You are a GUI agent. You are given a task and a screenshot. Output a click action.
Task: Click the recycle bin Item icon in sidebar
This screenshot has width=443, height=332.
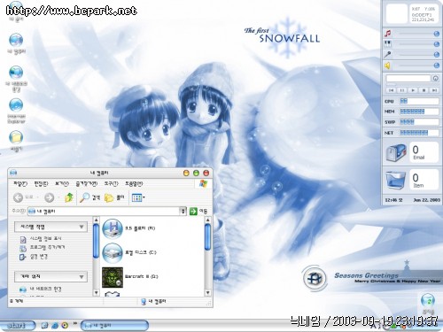click(396, 180)
